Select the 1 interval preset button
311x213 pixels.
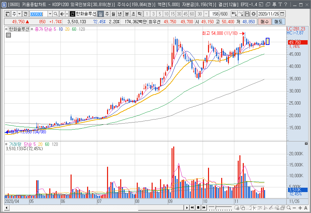(147, 14)
